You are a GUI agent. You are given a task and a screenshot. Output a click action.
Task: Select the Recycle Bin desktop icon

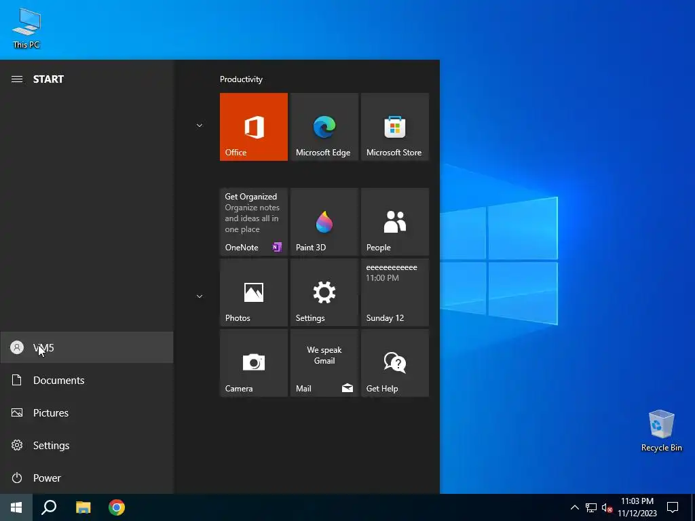click(x=661, y=431)
